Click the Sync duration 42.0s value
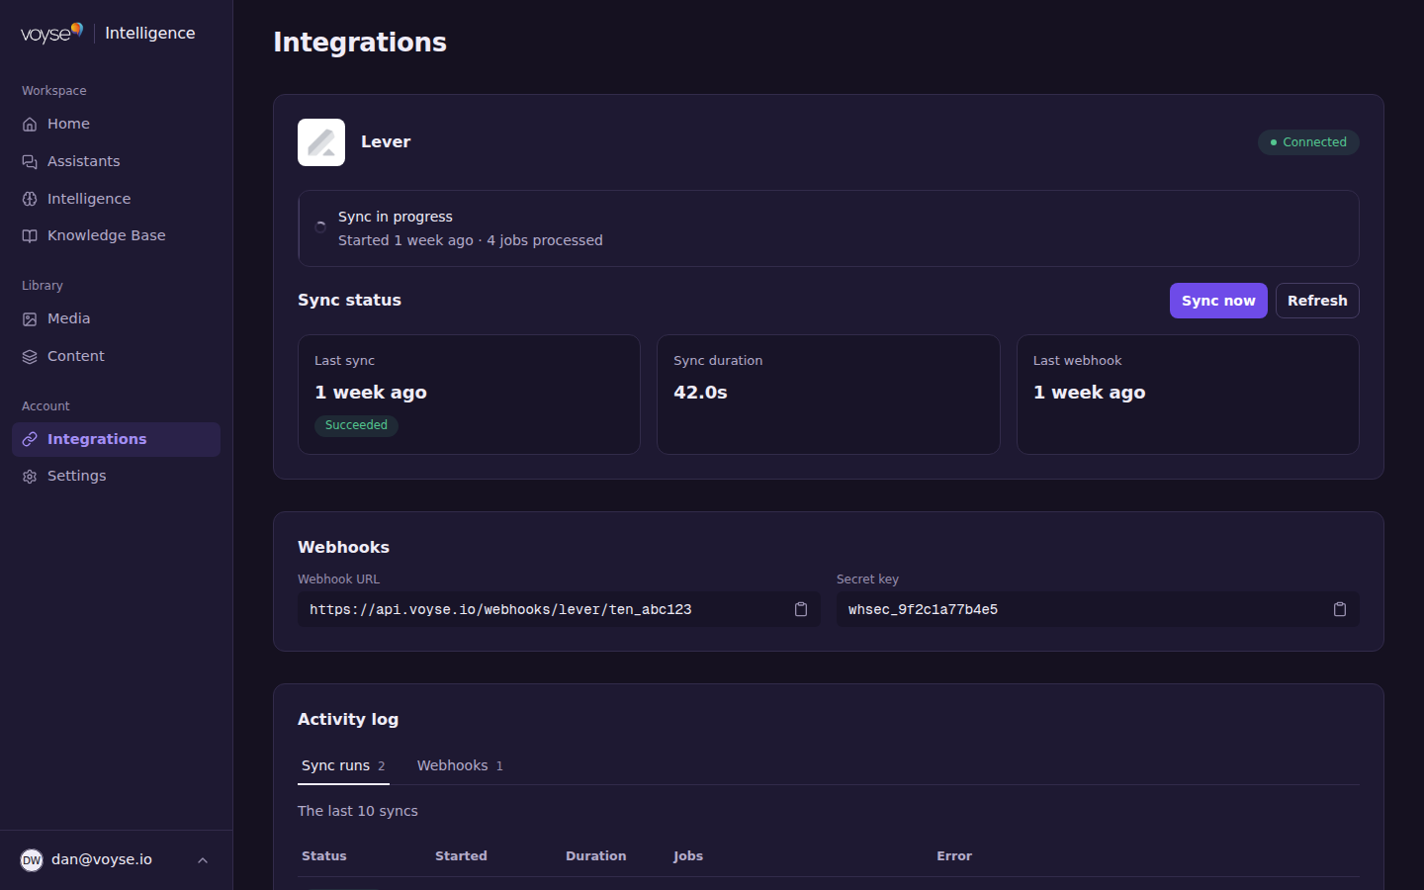This screenshot has height=890, width=1424. [700, 393]
